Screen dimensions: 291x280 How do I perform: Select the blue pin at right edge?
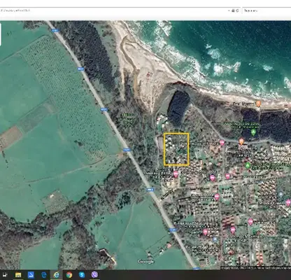point(281,195)
